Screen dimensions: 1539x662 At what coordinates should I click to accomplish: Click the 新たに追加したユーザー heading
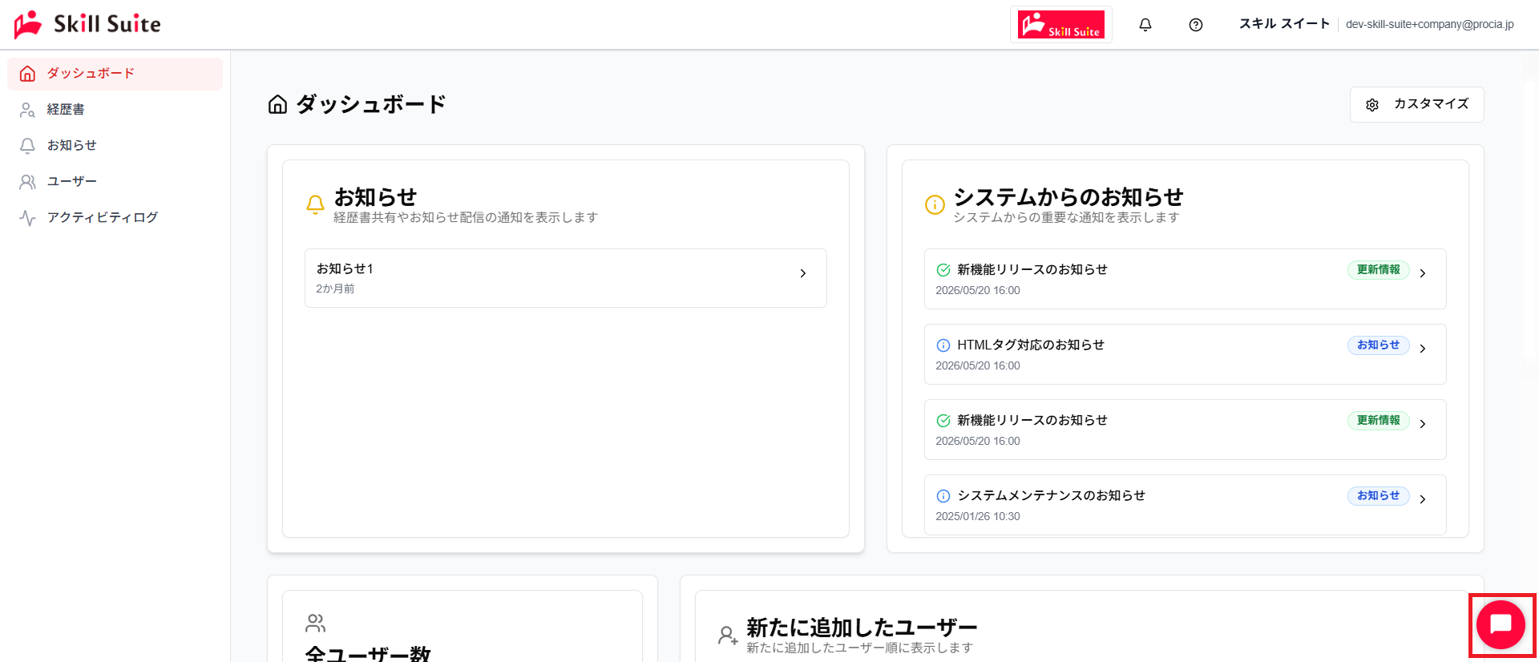pos(862,628)
